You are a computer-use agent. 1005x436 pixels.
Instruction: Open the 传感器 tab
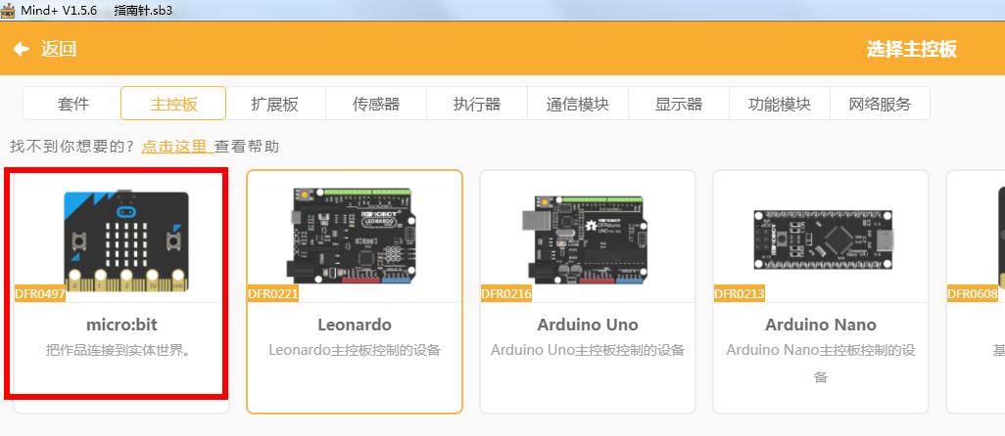(x=376, y=104)
